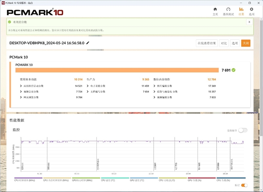This screenshot has height=192, width=263.
Task: Select GPU load (%) legend
Action: pyautogui.click(x=201, y=179)
